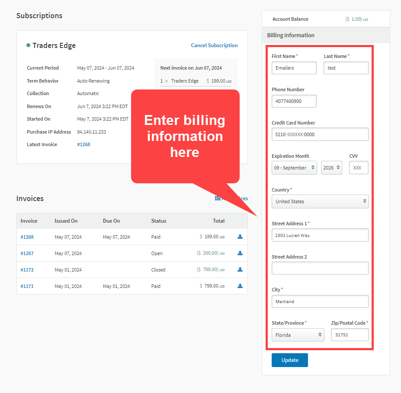Click the Issued On column header

coord(66,221)
